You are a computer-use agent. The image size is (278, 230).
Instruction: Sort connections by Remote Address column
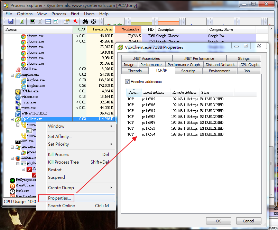coord(185,92)
